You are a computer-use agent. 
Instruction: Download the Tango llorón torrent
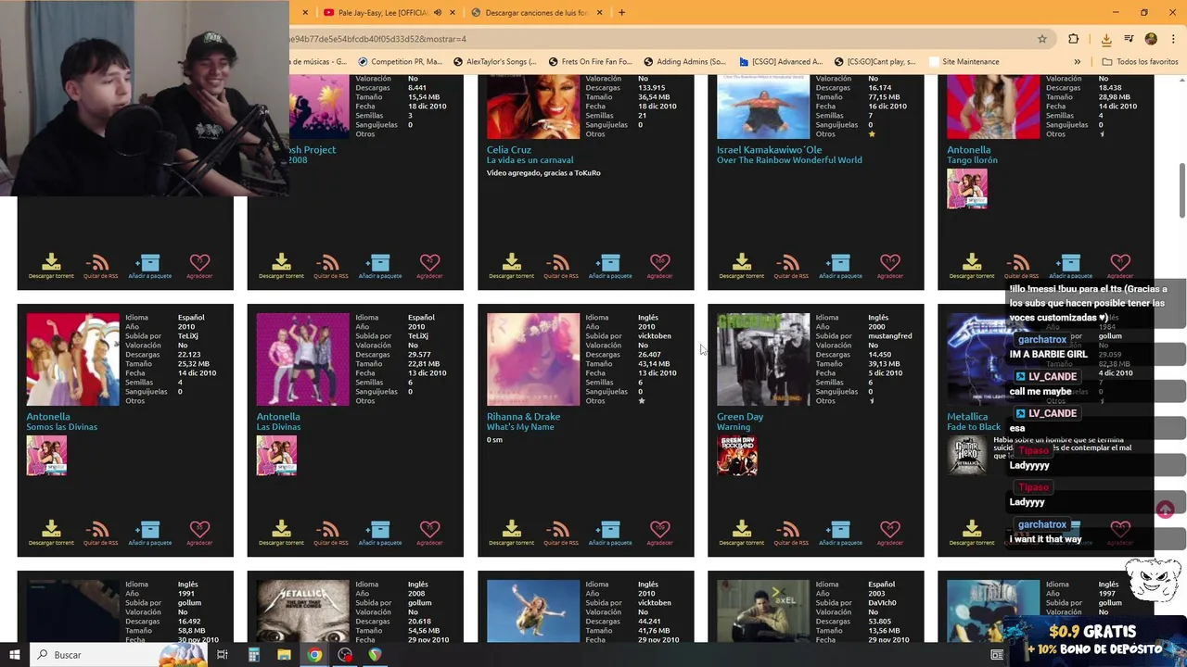(x=972, y=266)
